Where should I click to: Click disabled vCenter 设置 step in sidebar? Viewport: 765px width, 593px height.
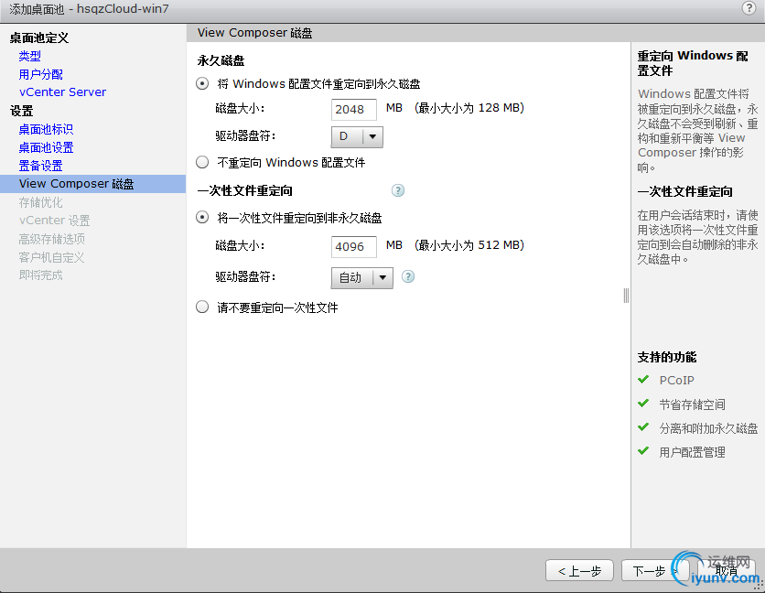54,221
